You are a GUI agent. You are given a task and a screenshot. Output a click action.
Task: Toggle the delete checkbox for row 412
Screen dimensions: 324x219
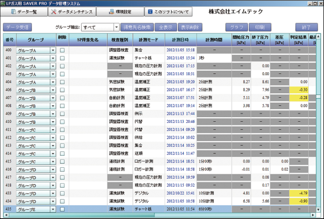pos(62,138)
